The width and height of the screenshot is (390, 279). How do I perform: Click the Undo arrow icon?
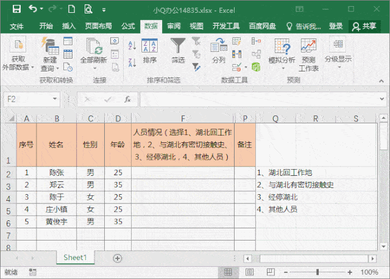click(x=32, y=9)
